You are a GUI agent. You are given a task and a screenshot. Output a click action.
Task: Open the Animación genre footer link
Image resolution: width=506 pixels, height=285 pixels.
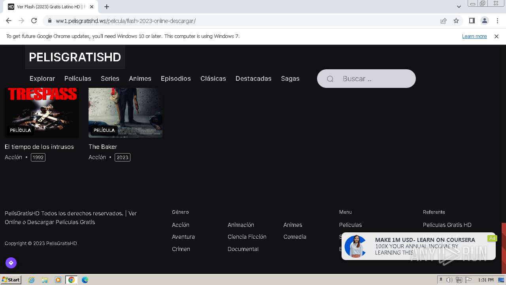(241, 225)
